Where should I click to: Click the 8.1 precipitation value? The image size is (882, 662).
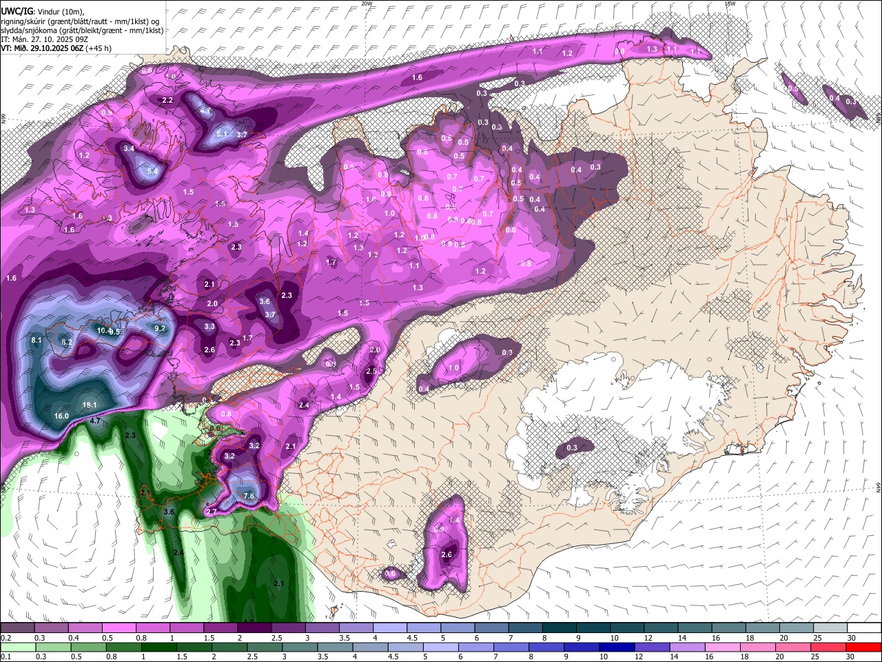pos(37,341)
